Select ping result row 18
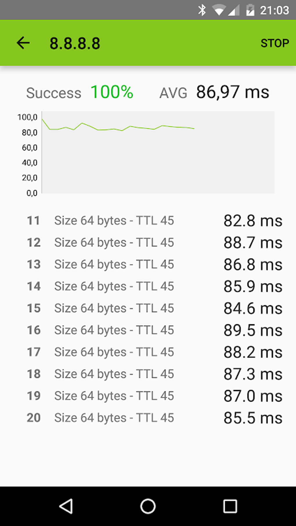Viewport: 296px width, 526px height. [154, 374]
